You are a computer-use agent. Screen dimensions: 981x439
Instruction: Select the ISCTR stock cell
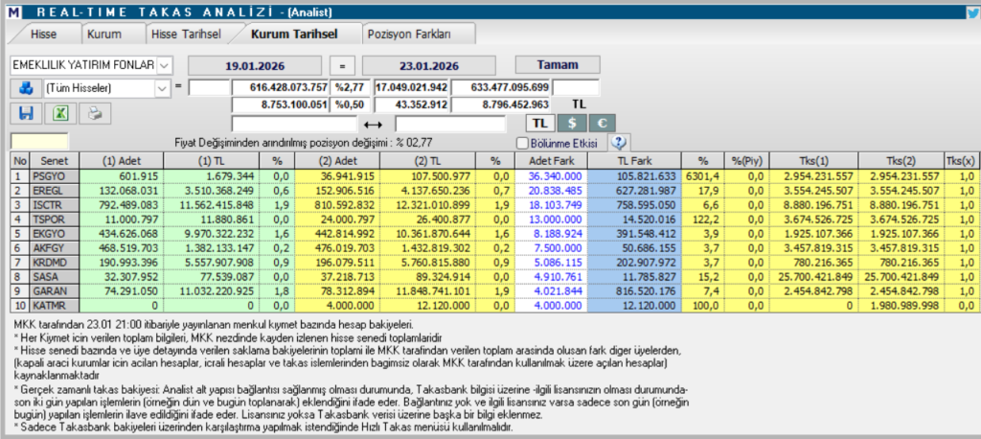tap(55, 203)
